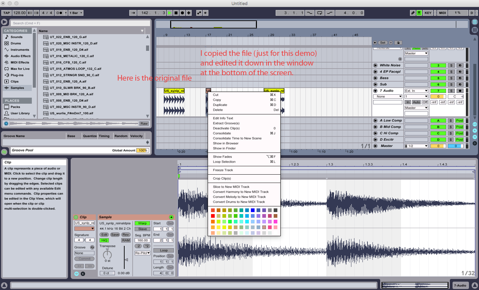Open the Drums category
The image size is (479, 290).
16,43
